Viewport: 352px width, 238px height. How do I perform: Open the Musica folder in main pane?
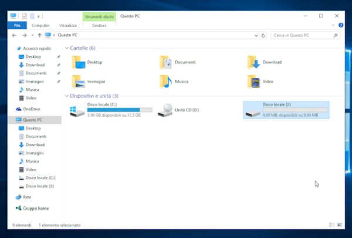click(x=166, y=81)
